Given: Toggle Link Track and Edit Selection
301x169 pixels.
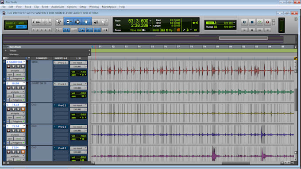Looking at the screenshot, I should [x=97, y=30].
